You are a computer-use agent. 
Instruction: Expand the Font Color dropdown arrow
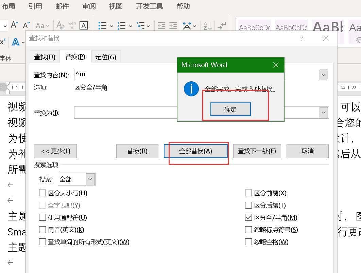[x=22, y=42]
